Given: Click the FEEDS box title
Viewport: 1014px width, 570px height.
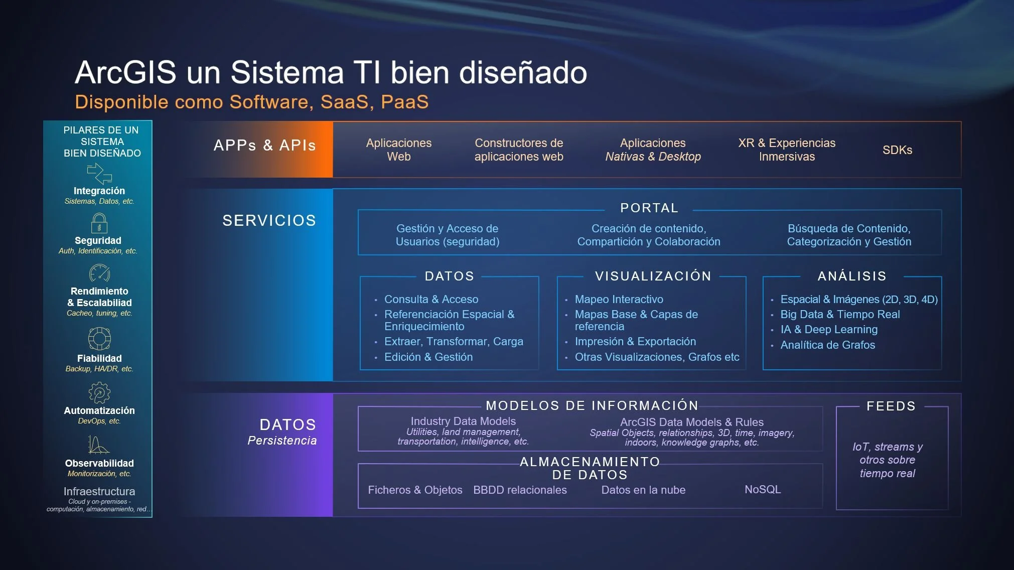Looking at the screenshot, I should 891,406.
